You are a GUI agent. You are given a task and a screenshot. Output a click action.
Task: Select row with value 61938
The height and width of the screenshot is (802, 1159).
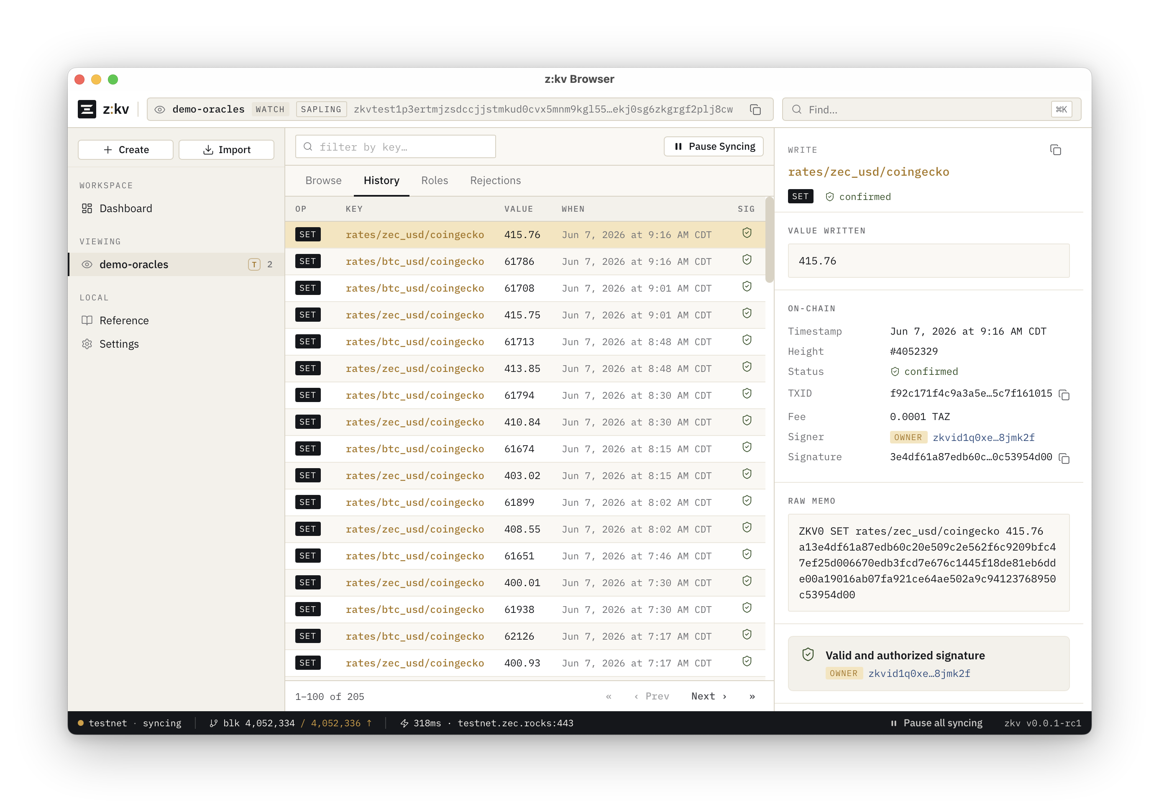point(525,610)
